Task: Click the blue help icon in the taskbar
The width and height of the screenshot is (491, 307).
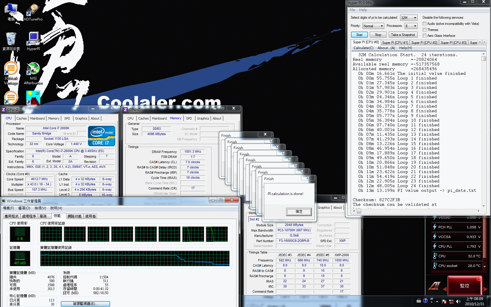Action: coord(425,300)
